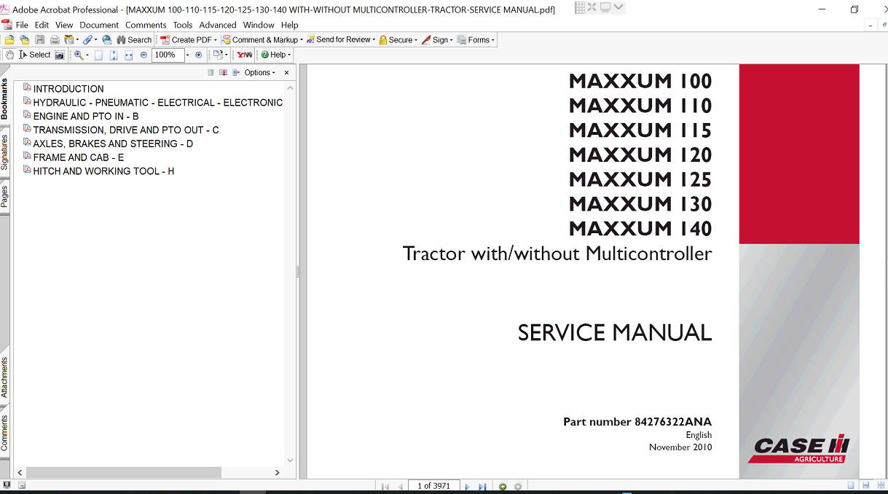Click the Zoom Out minus button
Image resolution: width=888 pixels, height=494 pixels.
tap(144, 55)
